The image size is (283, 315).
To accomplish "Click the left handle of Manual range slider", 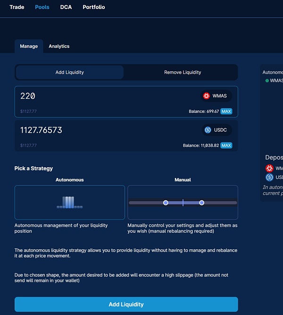I will pyautogui.click(x=166, y=203).
